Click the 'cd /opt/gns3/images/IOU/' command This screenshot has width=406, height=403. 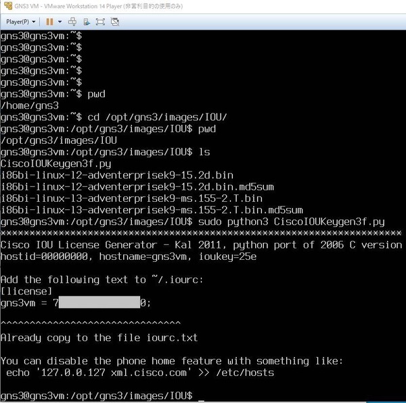157,117
